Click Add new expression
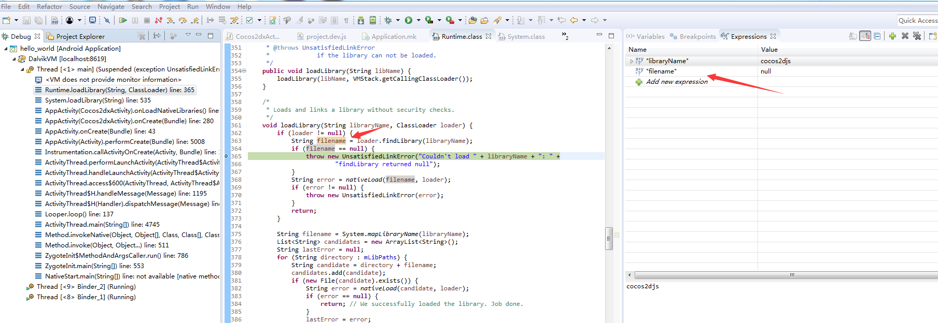938x323 pixels. pos(676,82)
